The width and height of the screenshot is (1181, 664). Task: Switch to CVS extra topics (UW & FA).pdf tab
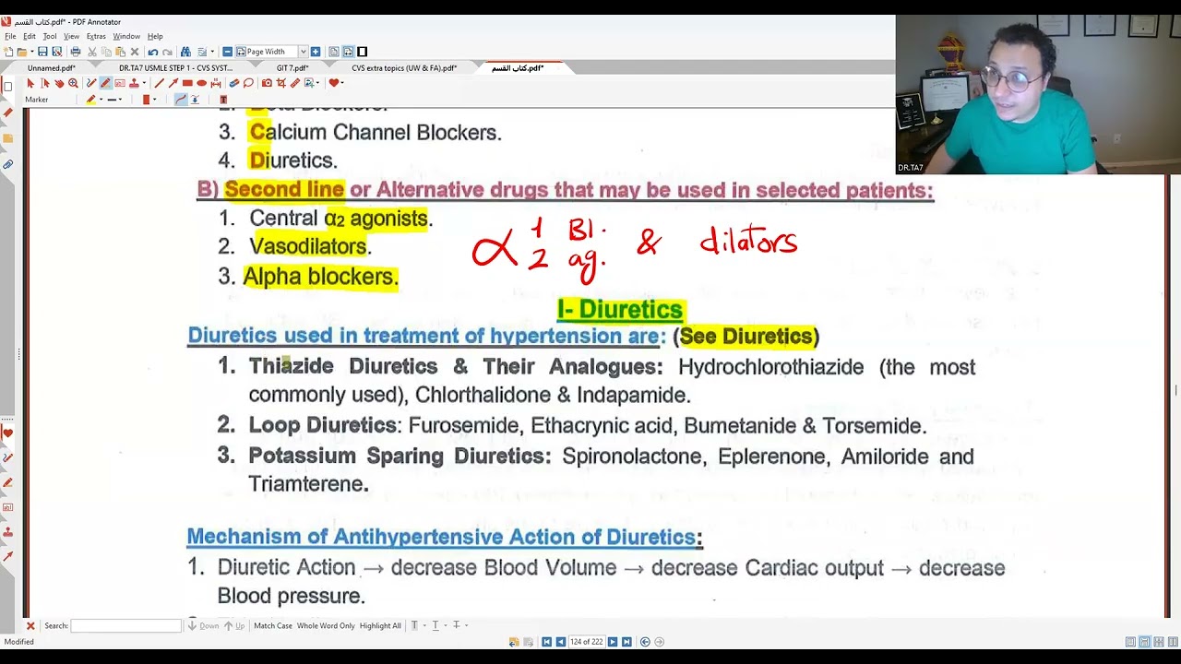point(404,68)
